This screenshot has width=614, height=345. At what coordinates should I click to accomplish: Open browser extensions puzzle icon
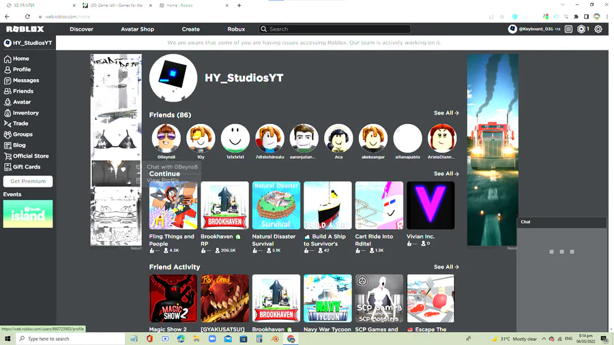tap(576, 16)
